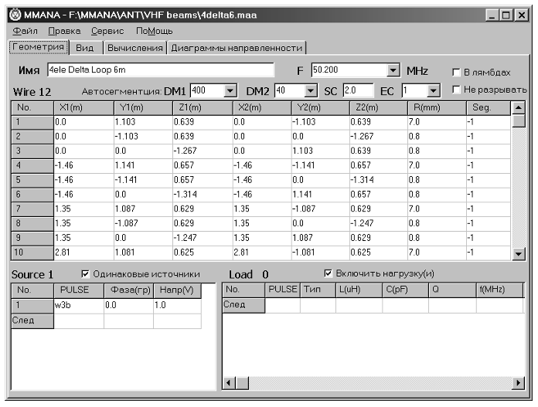Toggle the 'В лямбдах' checkbox
538x407 pixels.
(x=455, y=72)
